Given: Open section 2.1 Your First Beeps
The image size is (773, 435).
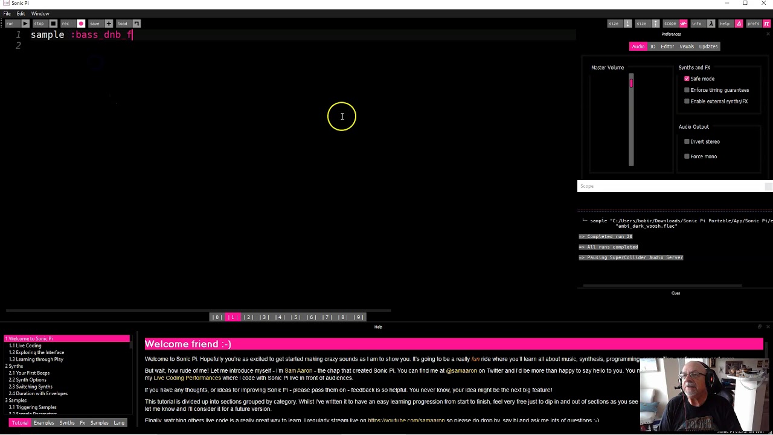Looking at the screenshot, I should [29, 373].
